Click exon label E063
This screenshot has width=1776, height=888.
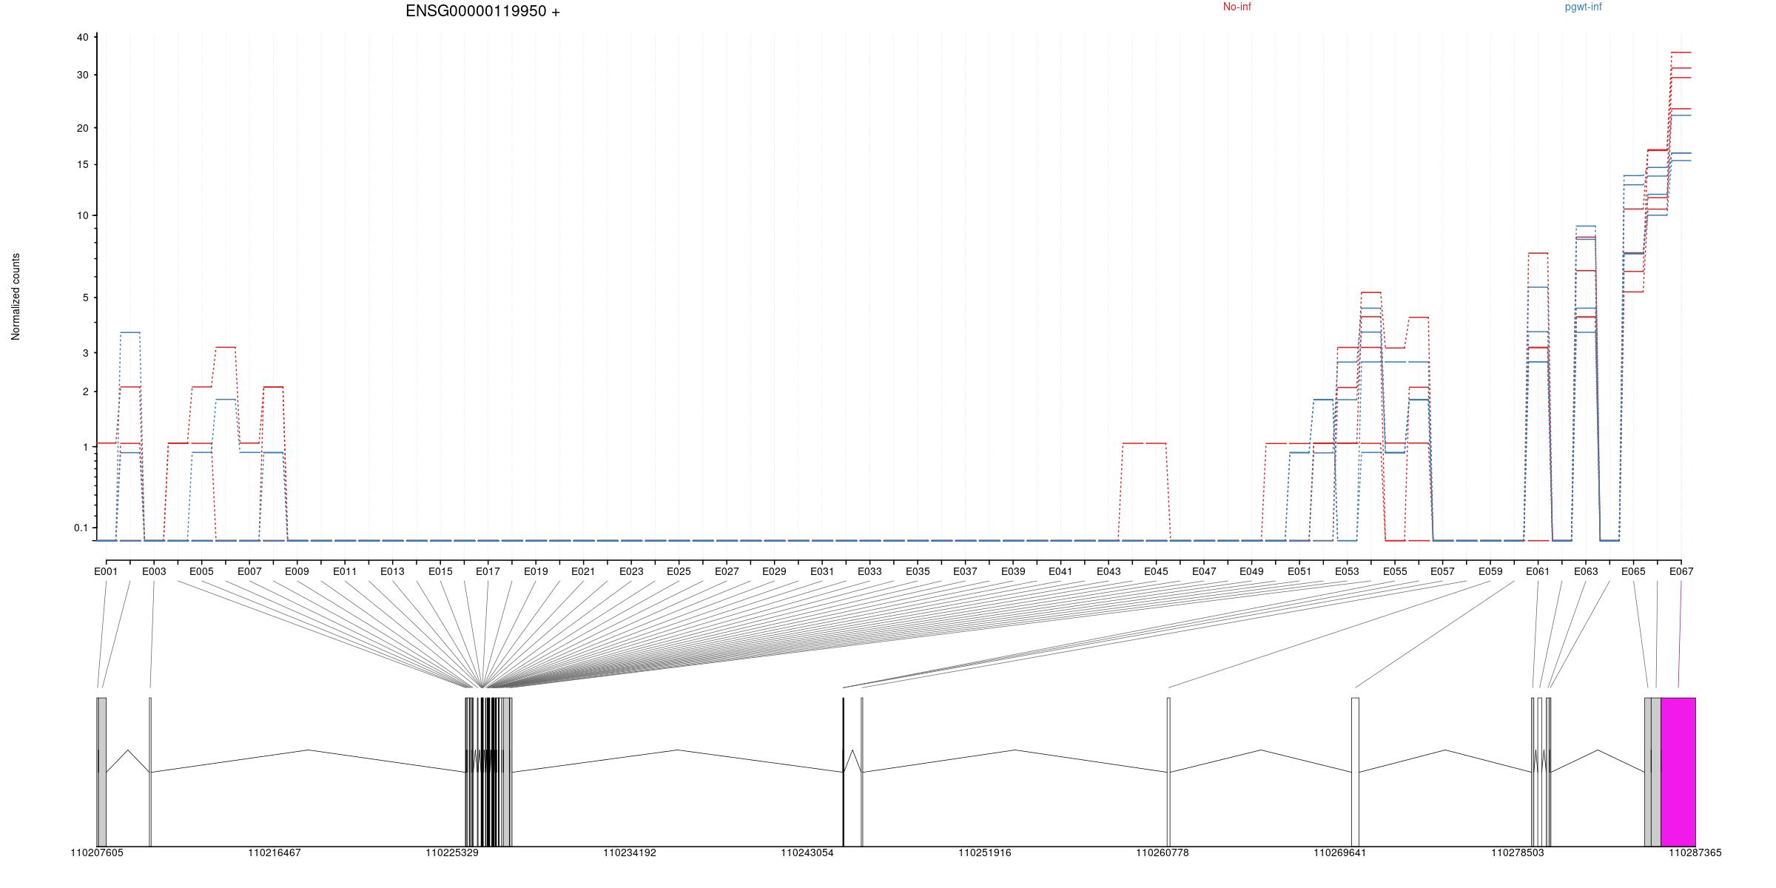(1586, 571)
